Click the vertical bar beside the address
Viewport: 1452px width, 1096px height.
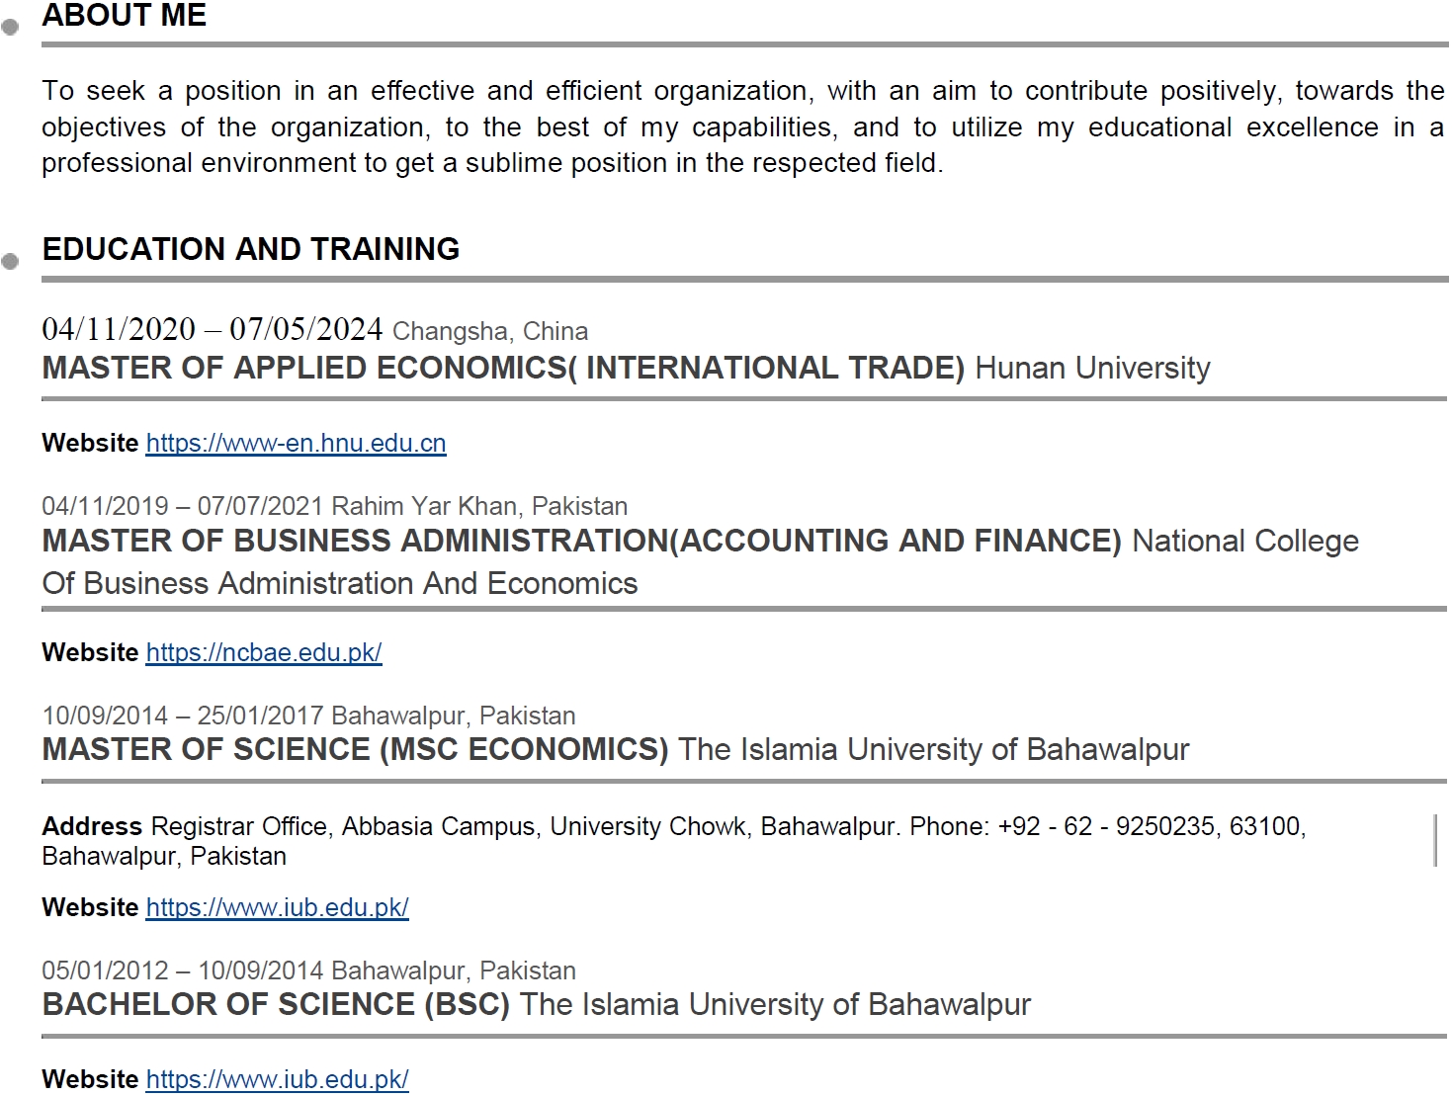point(1435,840)
